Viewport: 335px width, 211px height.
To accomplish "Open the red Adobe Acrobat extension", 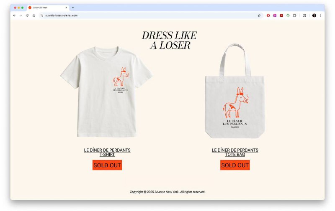I will (x=281, y=15).
